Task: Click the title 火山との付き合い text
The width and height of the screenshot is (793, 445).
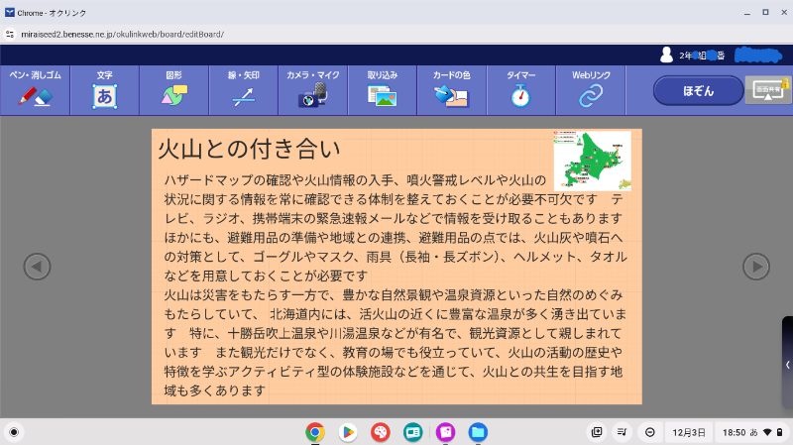Action: click(250, 150)
